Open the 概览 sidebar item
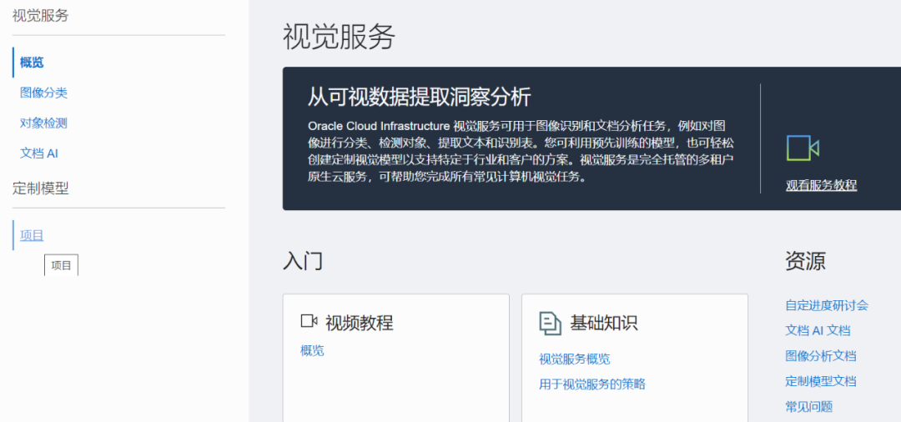Viewport: 901px width, 422px height. click(32, 63)
